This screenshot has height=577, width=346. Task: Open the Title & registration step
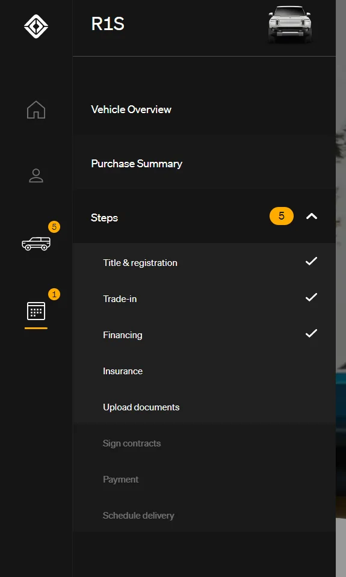tap(140, 263)
